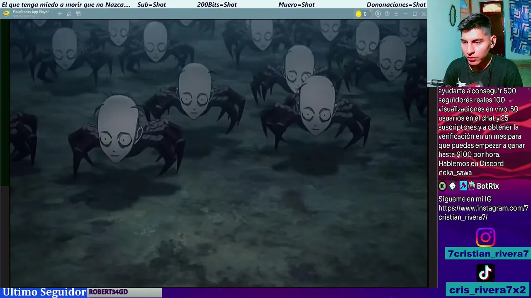Open BlueStacks home screen icon
The image size is (531, 298).
(x=69, y=14)
